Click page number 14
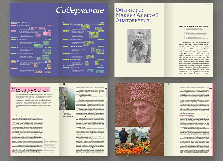The height and width of the screenshot is (161, 223). pos(42,85)
